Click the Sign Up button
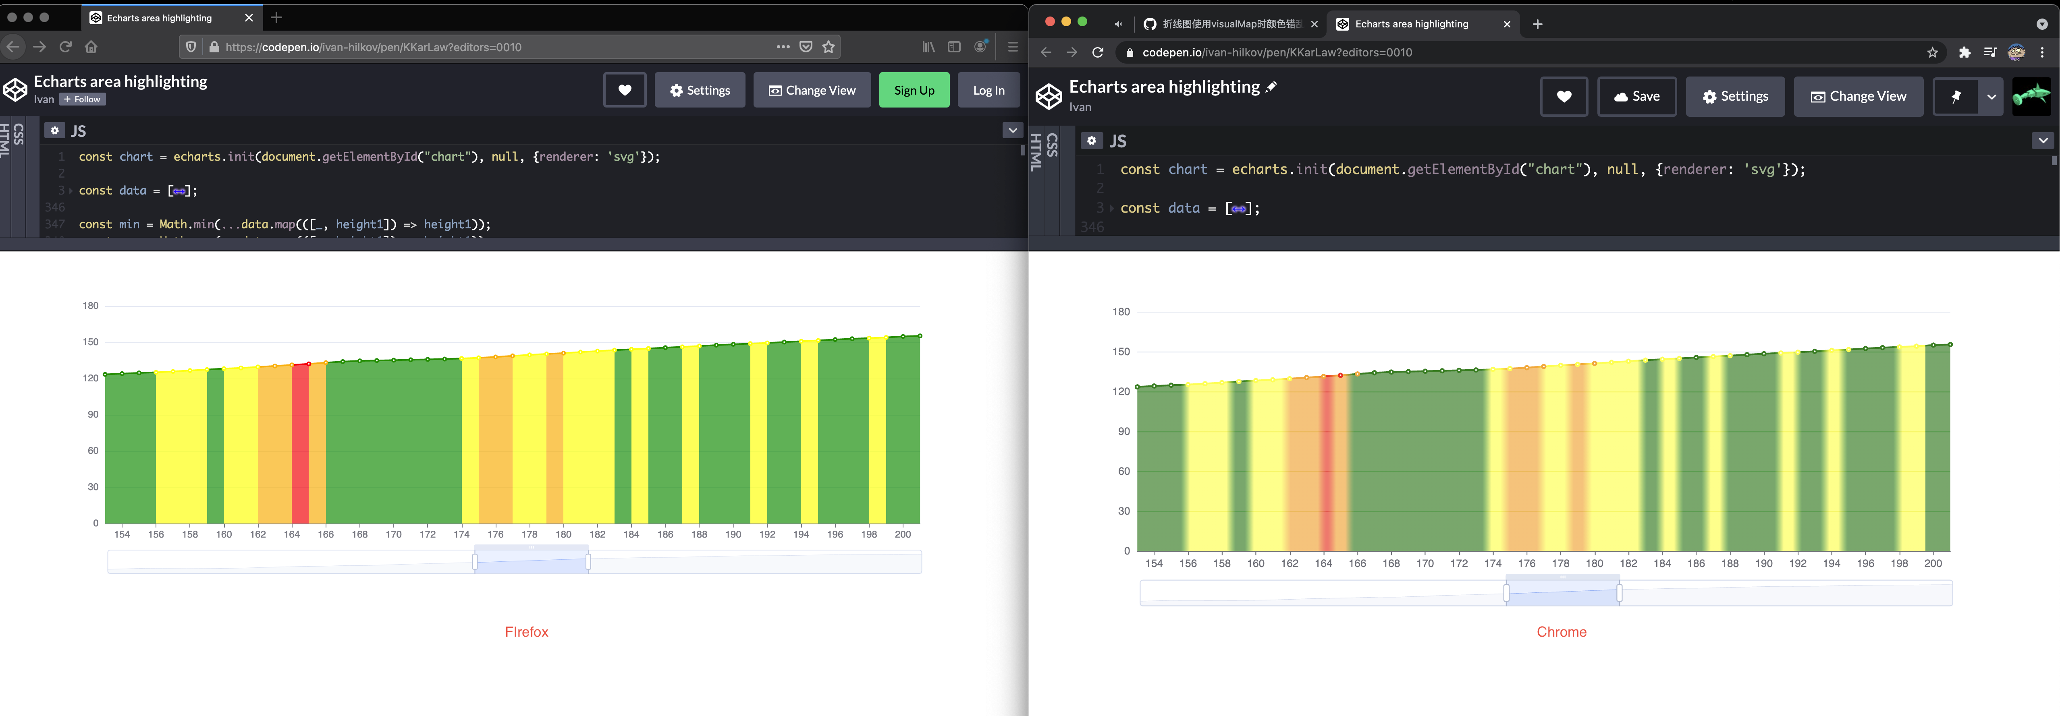This screenshot has height=716, width=2060. 914,89
